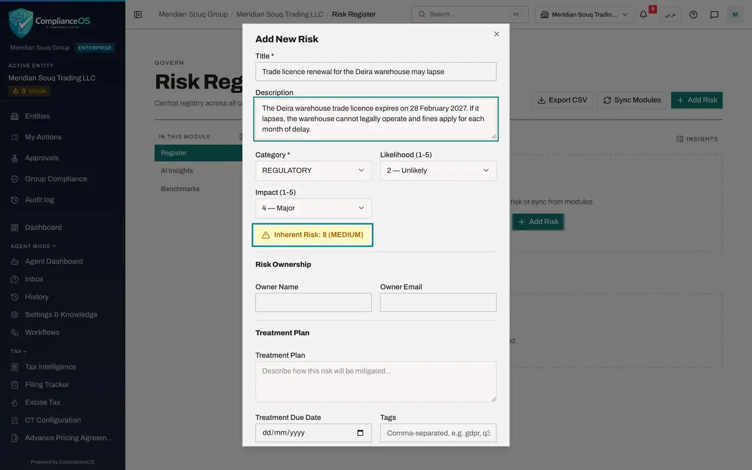Toggle the sidebar collapse icon
This screenshot has height=470, width=752.
(x=138, y=14)
